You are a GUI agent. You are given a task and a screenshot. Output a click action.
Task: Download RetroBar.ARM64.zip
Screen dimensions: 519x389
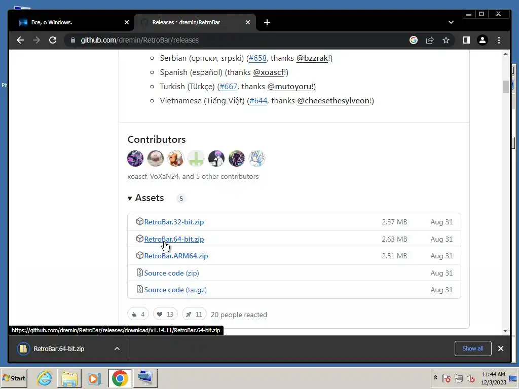[176, 256]
